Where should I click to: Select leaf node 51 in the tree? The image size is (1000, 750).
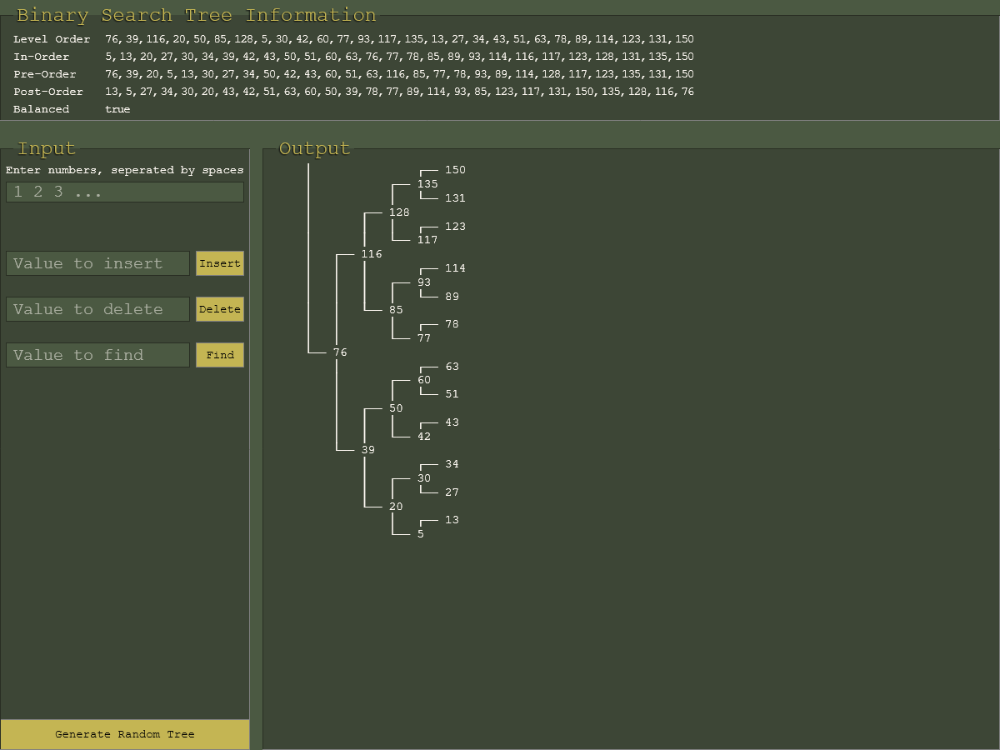452,394
